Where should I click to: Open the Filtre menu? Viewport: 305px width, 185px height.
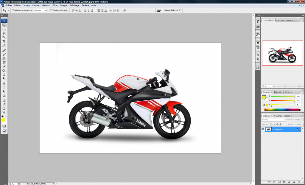click(55, 5)
